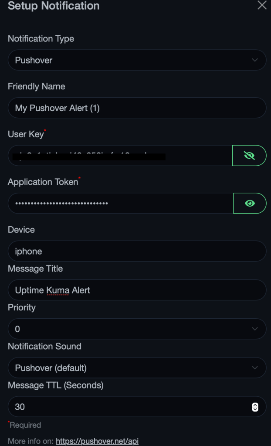Click the Notification Sound label
Screen dimensions: 271x446
click(x=44, y=347)
